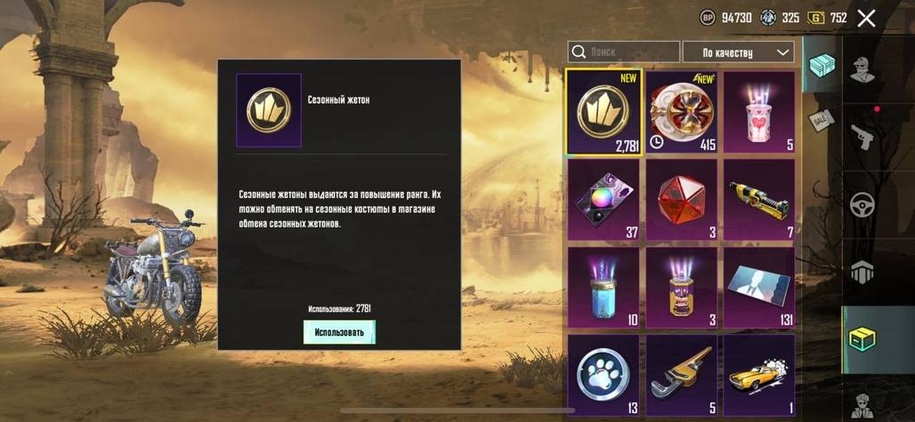
Task: Select the blue glowing canister item
Action: (x=603, y=288)
